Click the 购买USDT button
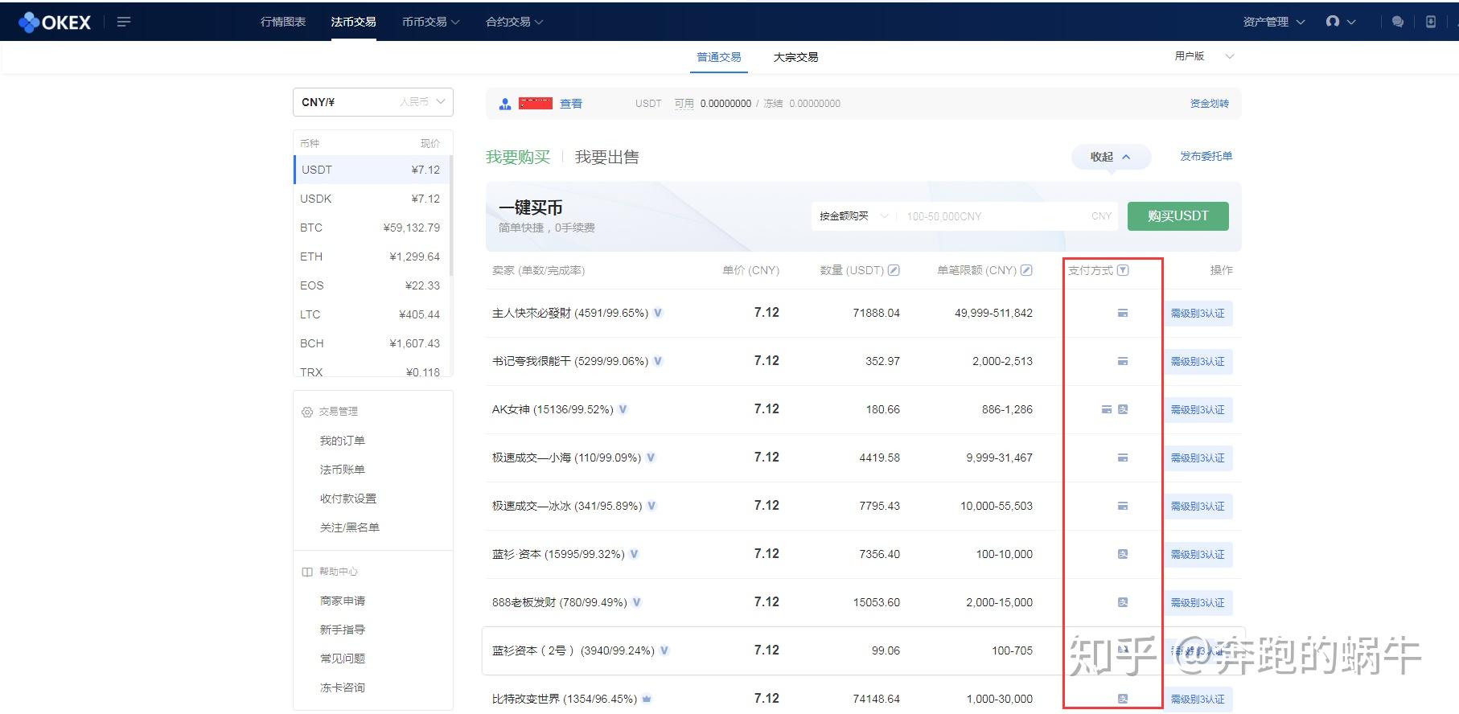This screenshot has width=1459, height=714. (x=1178, y=216)
